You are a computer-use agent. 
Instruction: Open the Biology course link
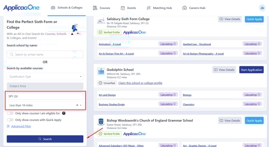(x=187, y=95)
